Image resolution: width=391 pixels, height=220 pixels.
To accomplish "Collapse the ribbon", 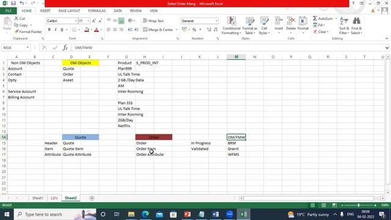I will (x=387, y=38).
